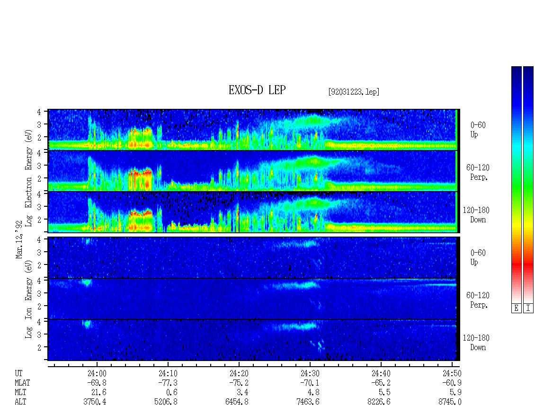The width and height of the screenshot is (535, 414).
Task: Click the E label under the electron color bar
Action: pyautogui.click(x=516, y=308)
